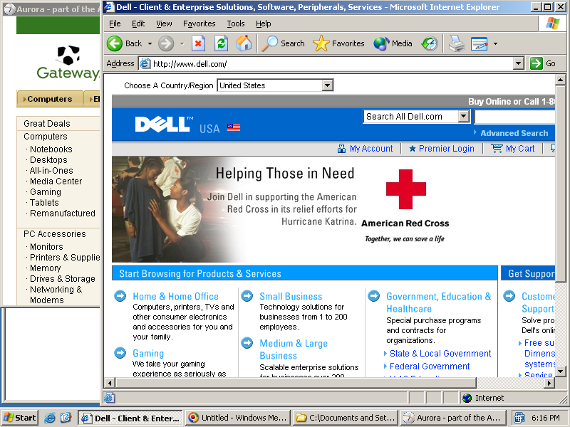Open the History clock icon
570x427 pixels.
[430, 43]
